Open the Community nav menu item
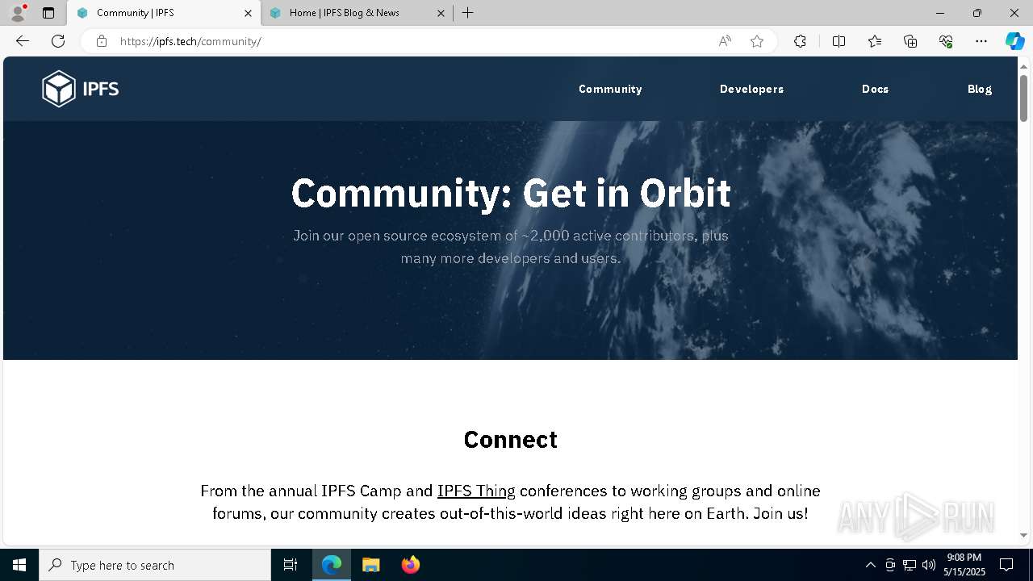The image size is (1033, 581). (610, 89)
